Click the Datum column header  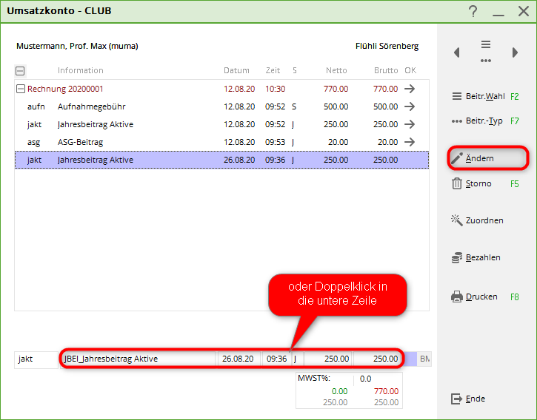[236, 71]
